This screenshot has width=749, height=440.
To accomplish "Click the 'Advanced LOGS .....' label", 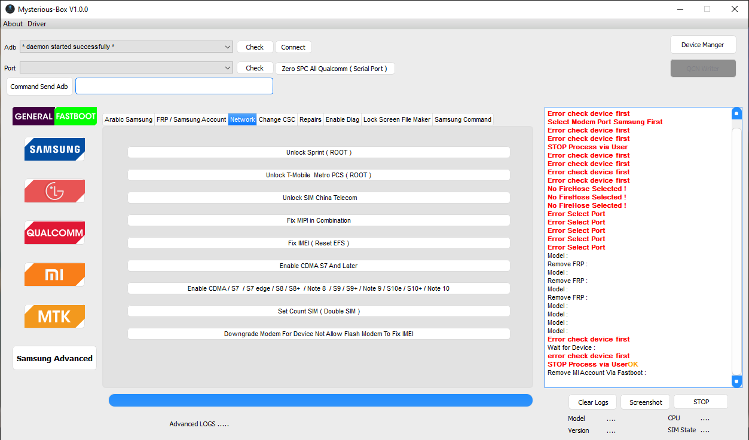I will [x=199, y=424].
